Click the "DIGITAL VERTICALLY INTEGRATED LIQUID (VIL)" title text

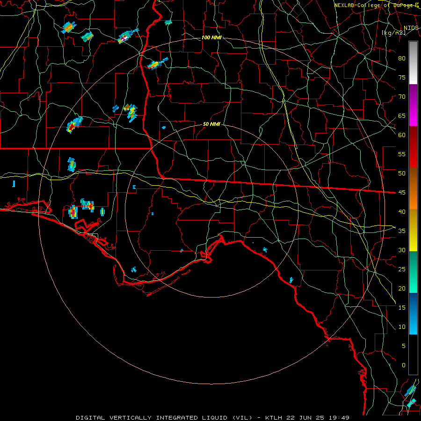164,418
